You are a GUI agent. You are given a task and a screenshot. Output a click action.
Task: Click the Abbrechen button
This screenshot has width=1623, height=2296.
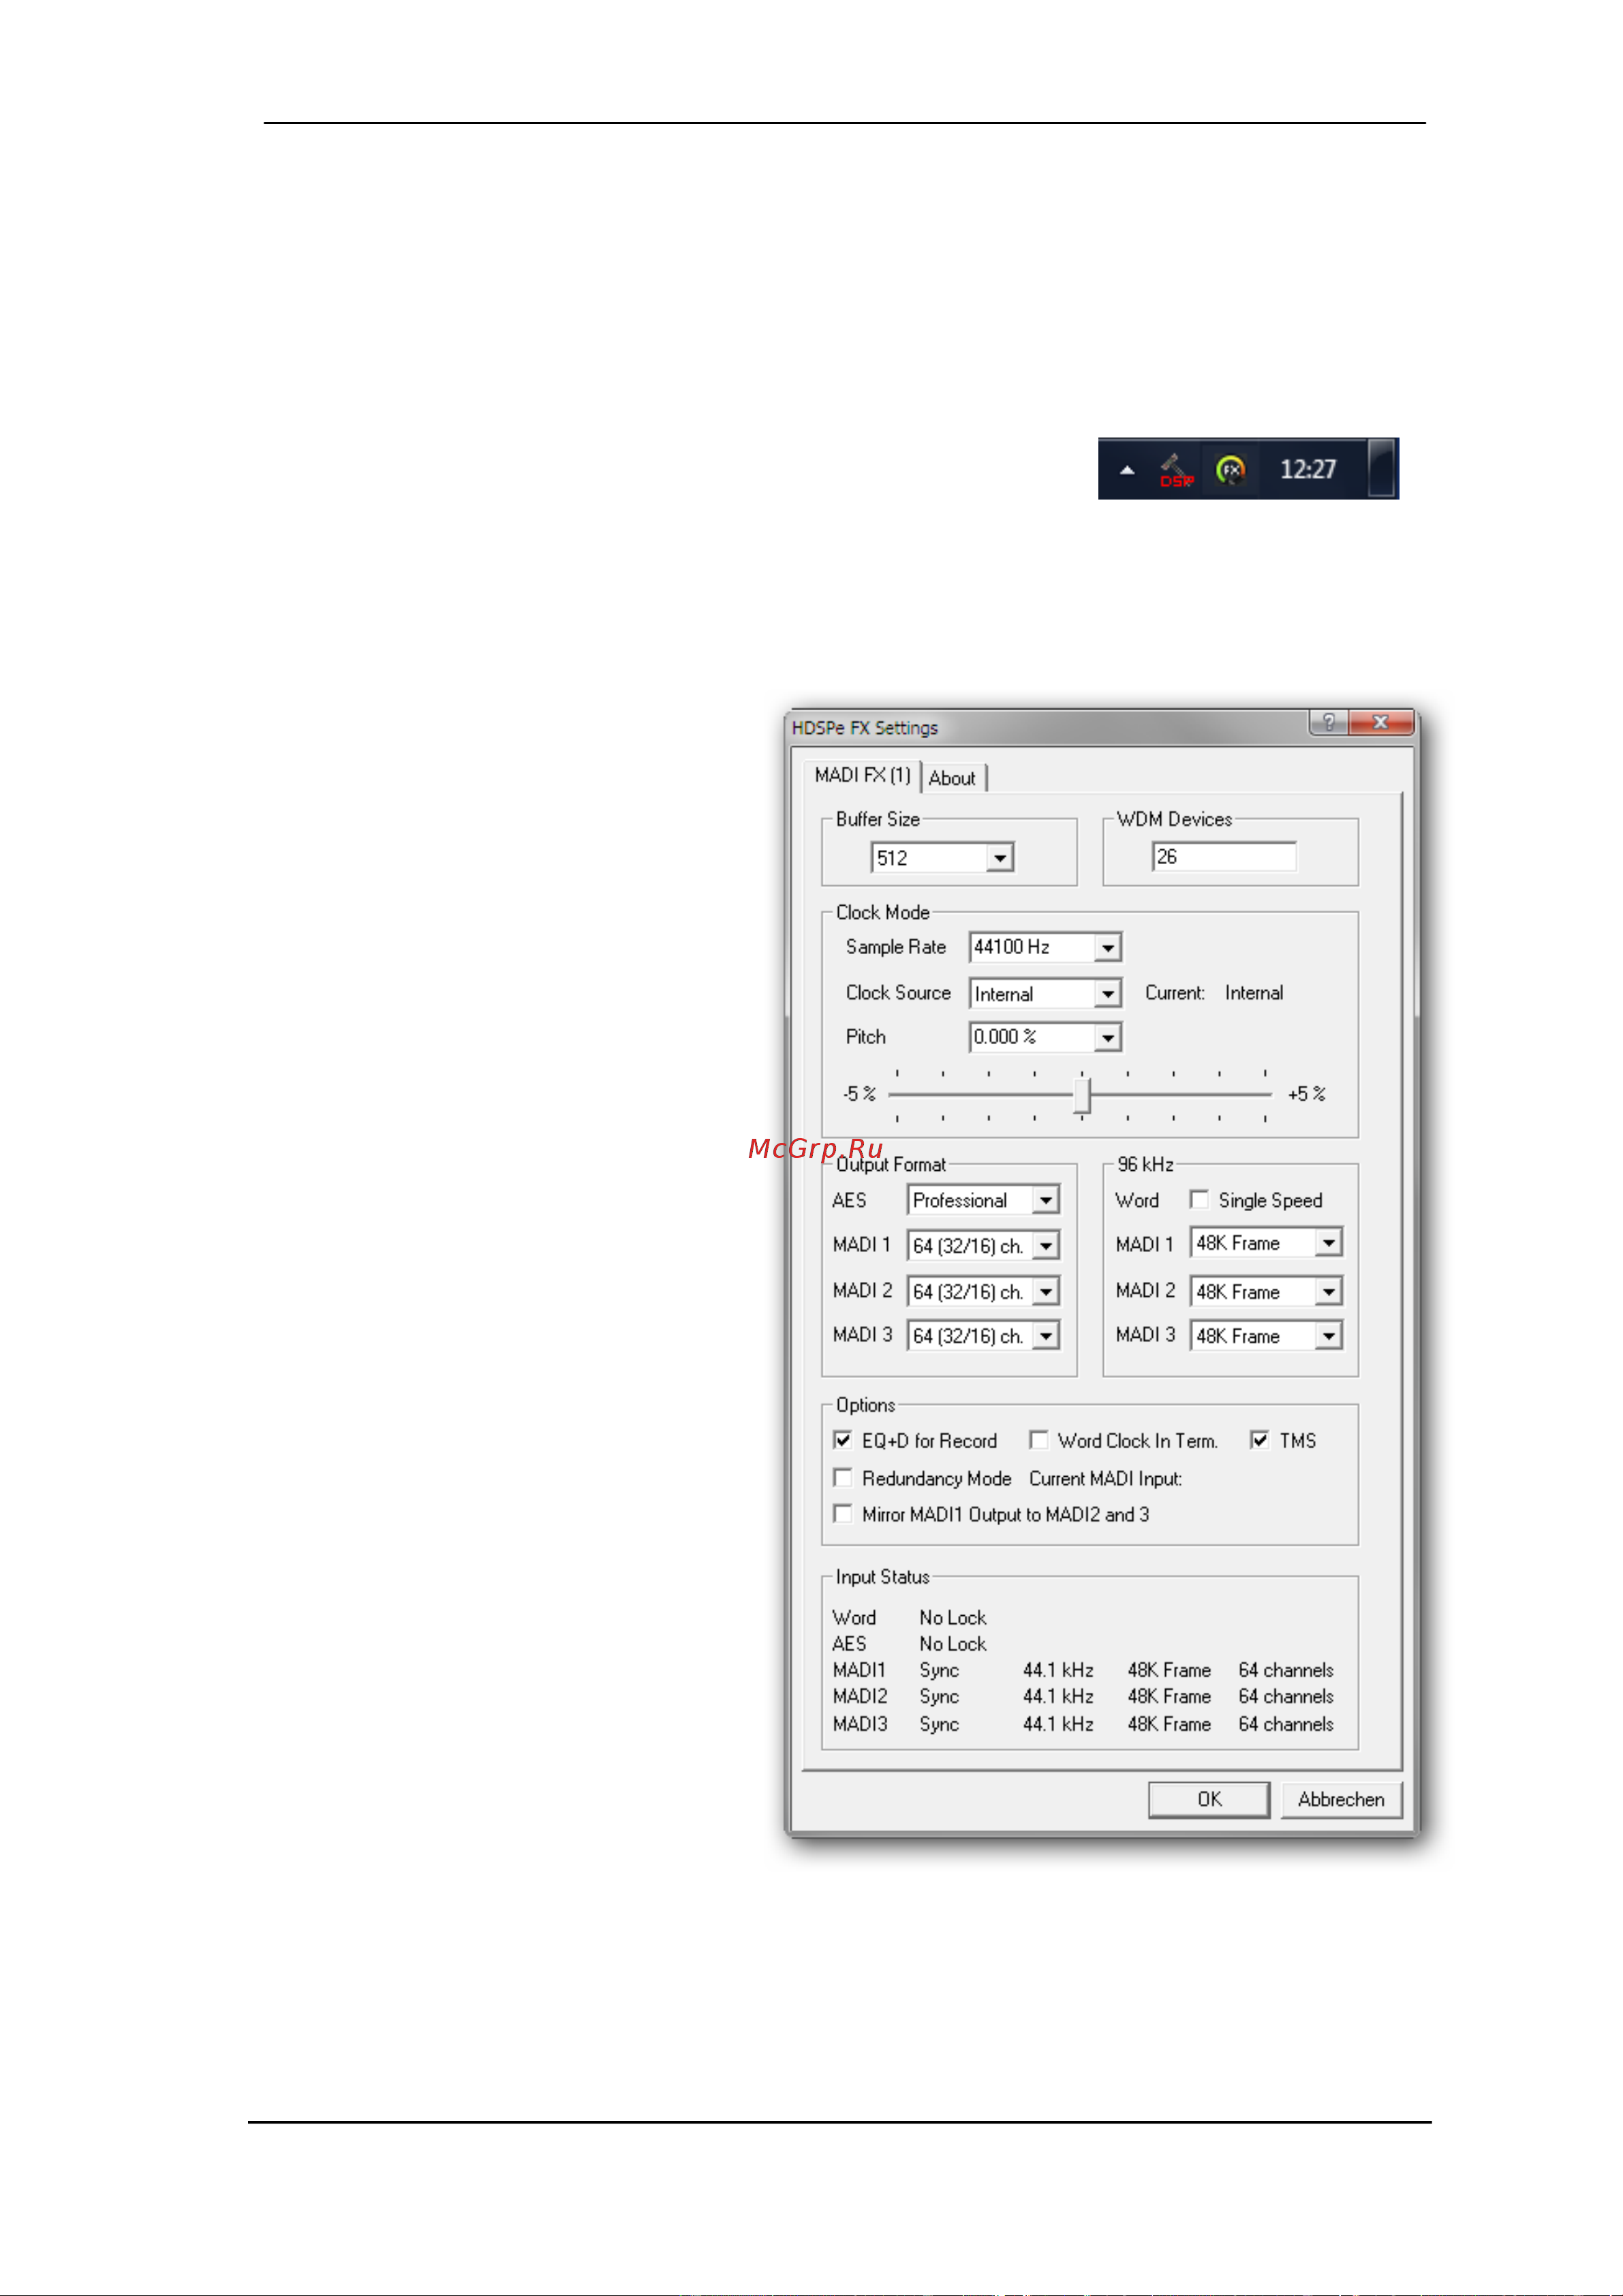1341,1799
